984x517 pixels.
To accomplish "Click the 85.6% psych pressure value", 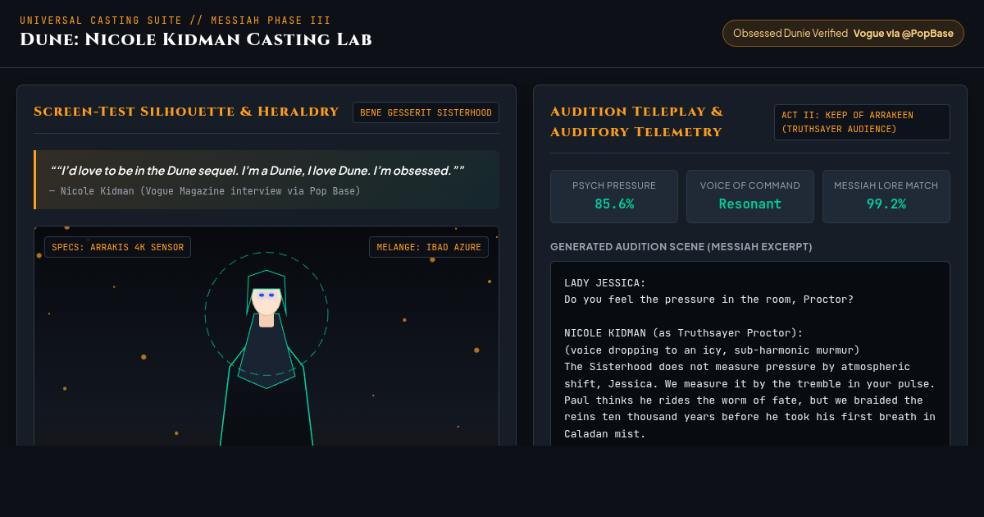I will click(x=614, y=204).
